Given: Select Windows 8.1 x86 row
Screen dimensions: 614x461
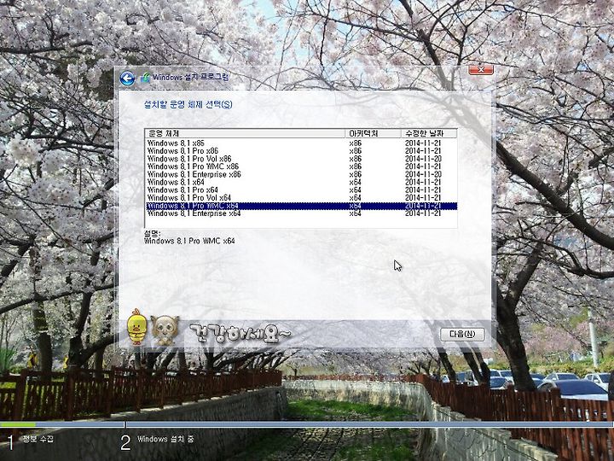Looking at the screenshot, I should click(301, 143).
